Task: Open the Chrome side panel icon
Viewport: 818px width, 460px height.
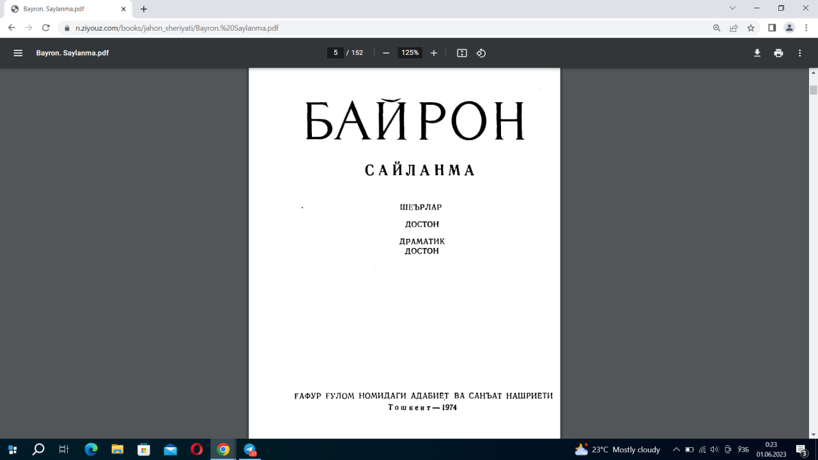Action: click(x=772, y=27)
